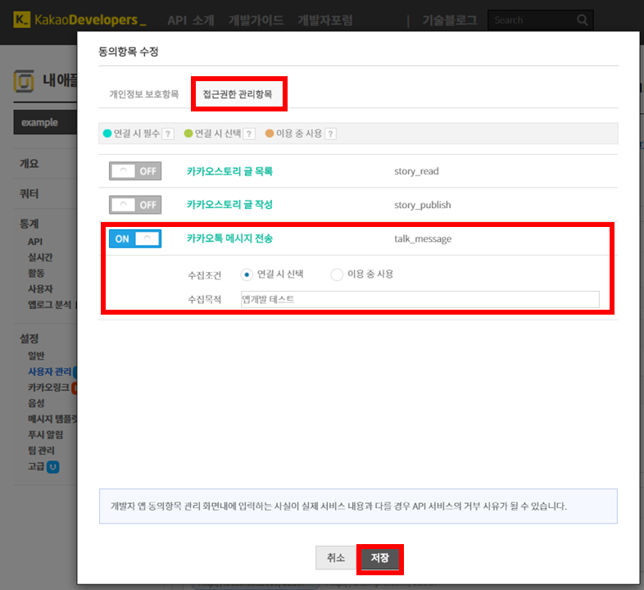Click the search magnifier icon
This screenshot has width=644, height=590.
pos(582,20)
